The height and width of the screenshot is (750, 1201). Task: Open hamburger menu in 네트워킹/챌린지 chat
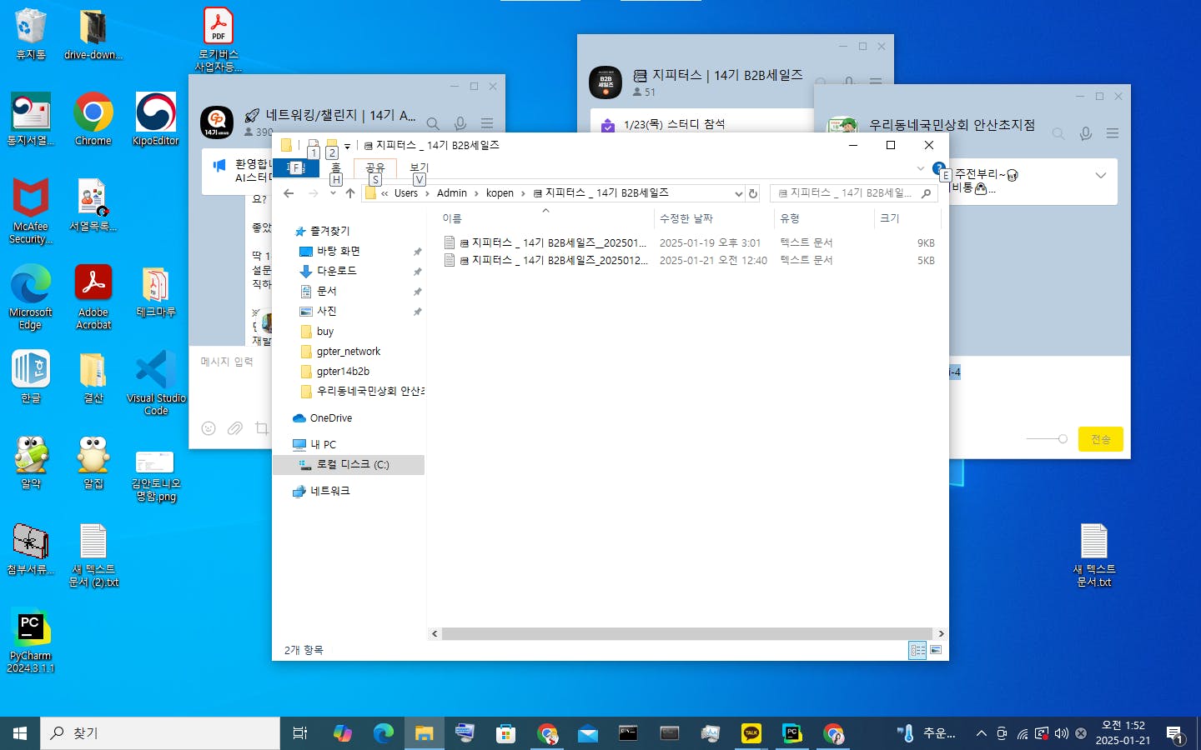click(x=487, y=123)
